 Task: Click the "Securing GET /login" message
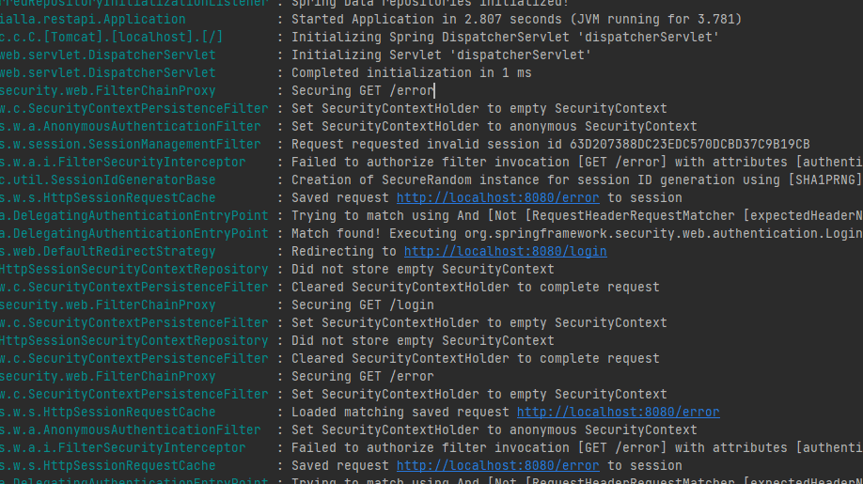[363, 304]
